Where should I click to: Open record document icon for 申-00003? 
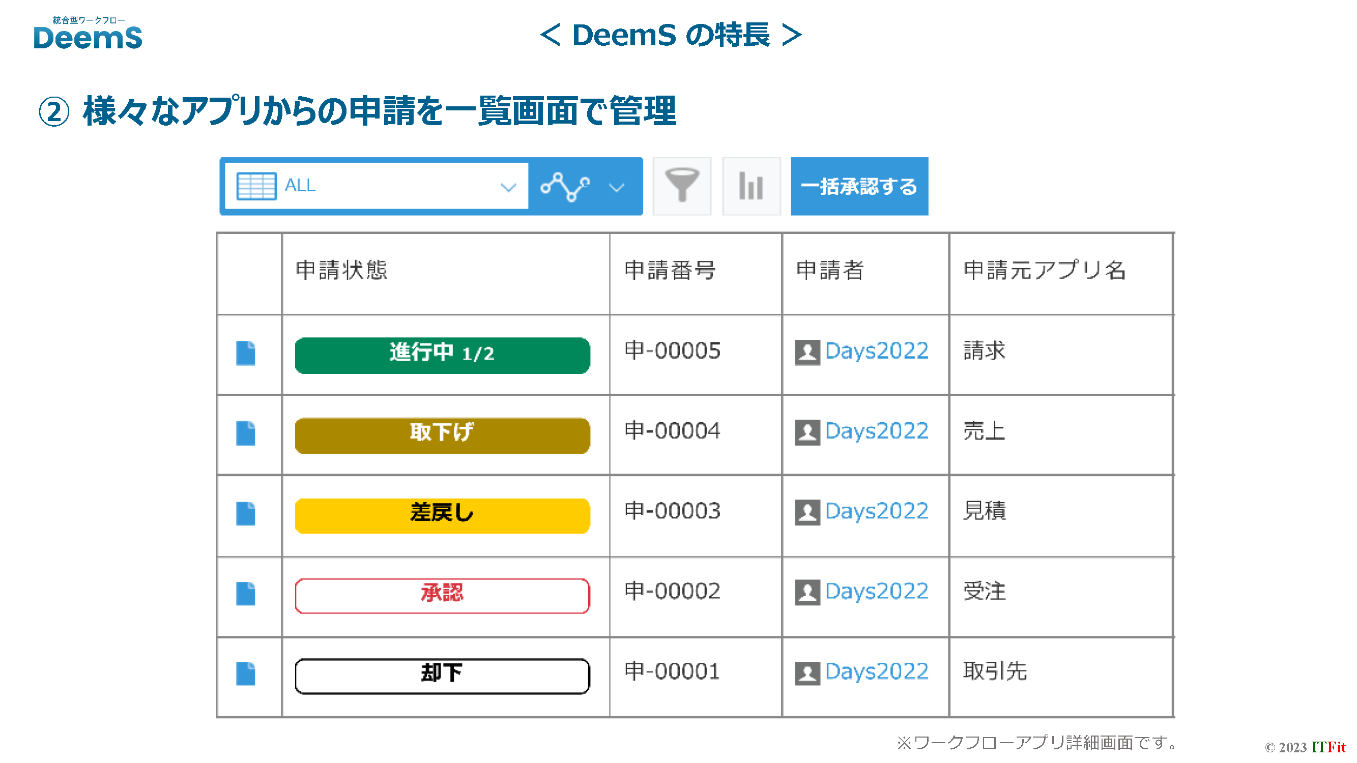(x=245, y=513)
